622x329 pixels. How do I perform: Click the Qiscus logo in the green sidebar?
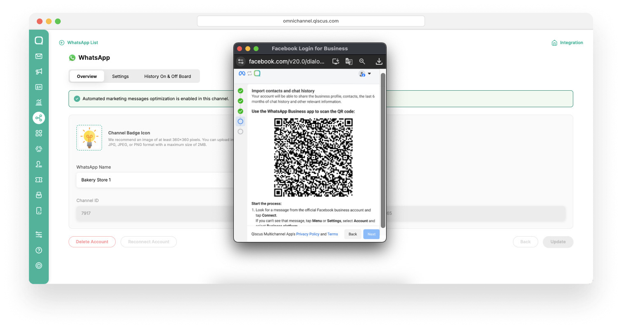[39, 40]
